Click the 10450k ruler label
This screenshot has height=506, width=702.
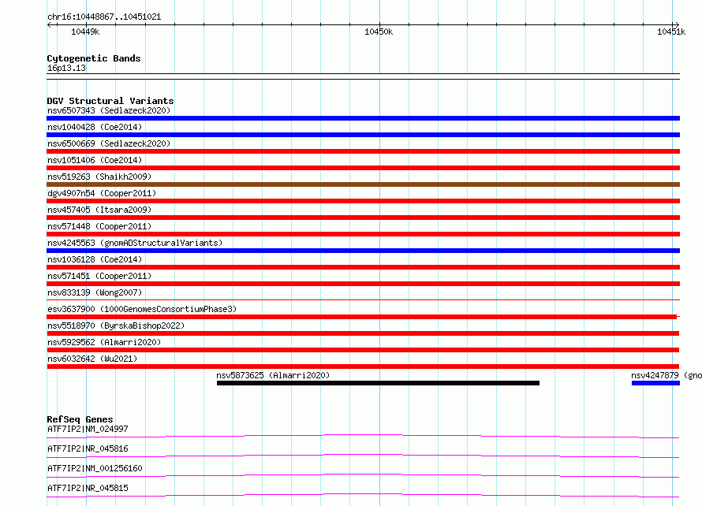[379, 32]
